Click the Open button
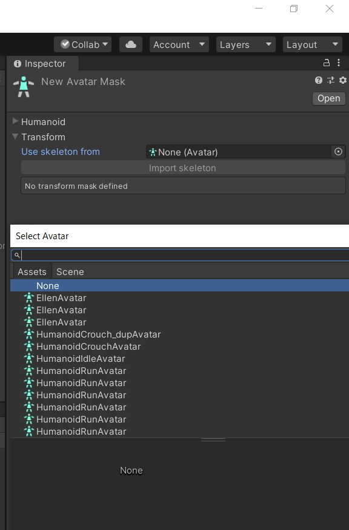Image resolution: width=349 pixels, height=530 pixels. 329,98
